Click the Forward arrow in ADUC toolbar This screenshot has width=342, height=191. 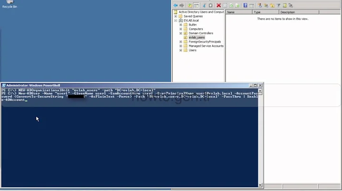[181, 5]
